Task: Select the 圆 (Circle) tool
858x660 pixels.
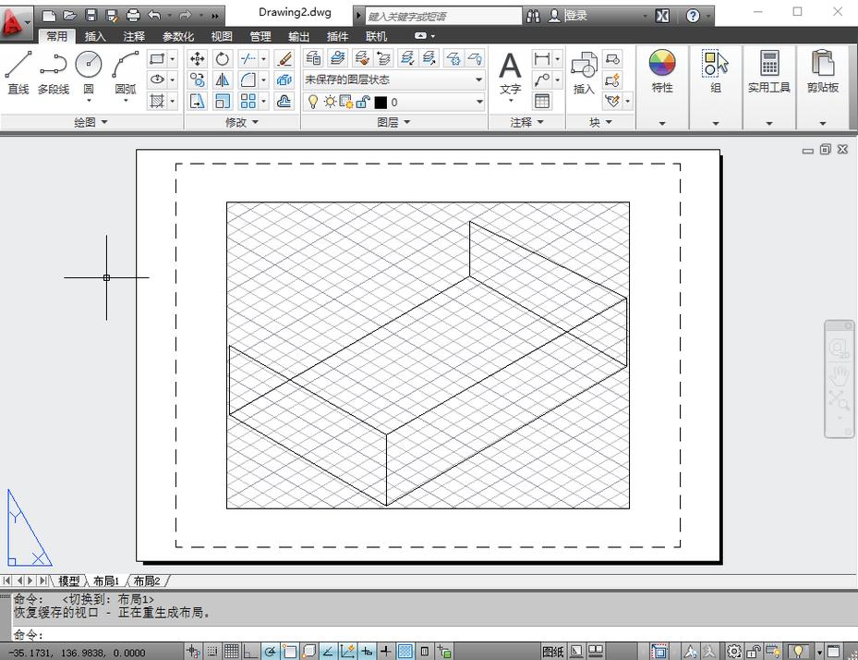Action: coord(89,74)
